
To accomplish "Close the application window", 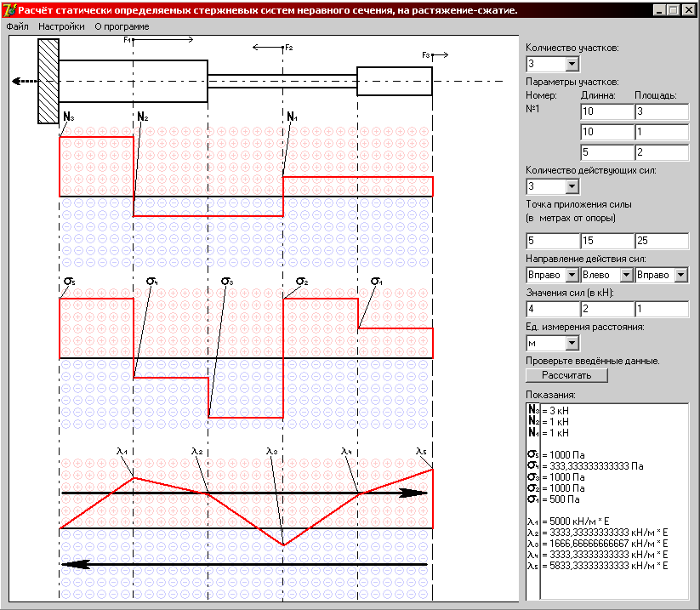I will point(689,10).
